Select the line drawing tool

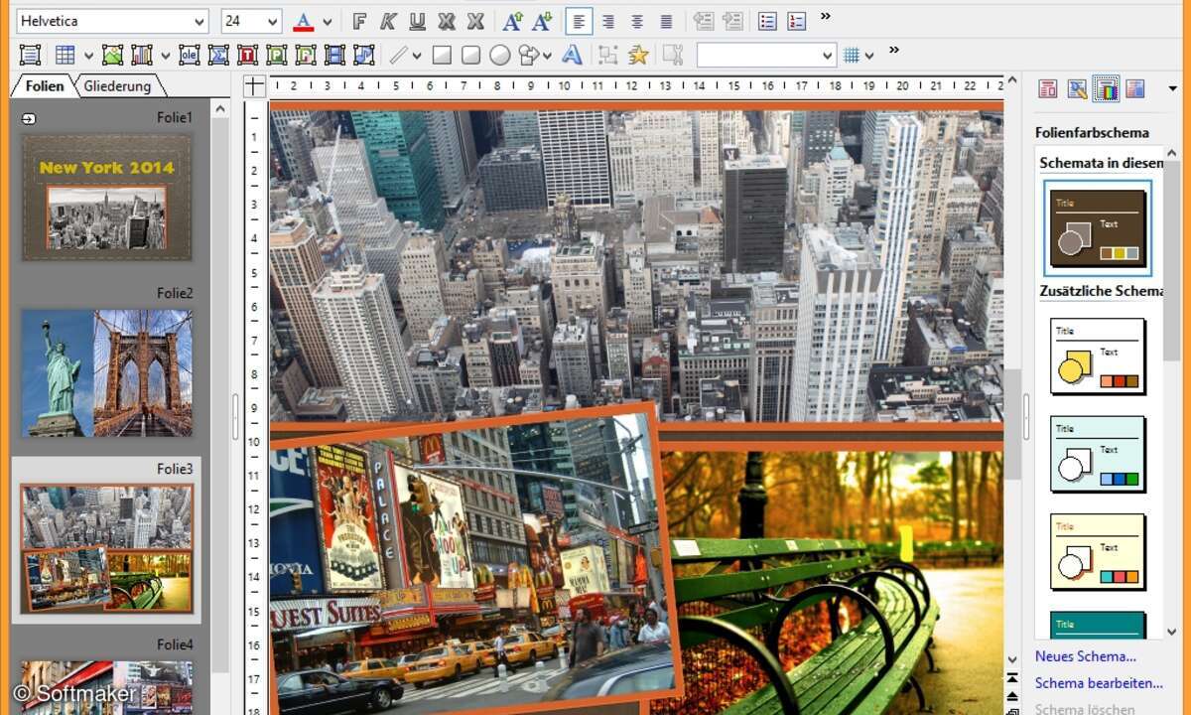pos(398,56)
